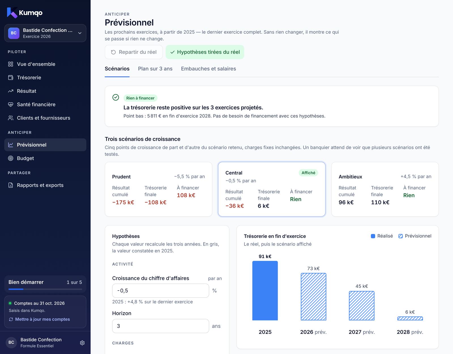Click the Clients et fournisseurs people icon
Image resolution: width=453 pixels, height=354 pixels.
[10, 118]
